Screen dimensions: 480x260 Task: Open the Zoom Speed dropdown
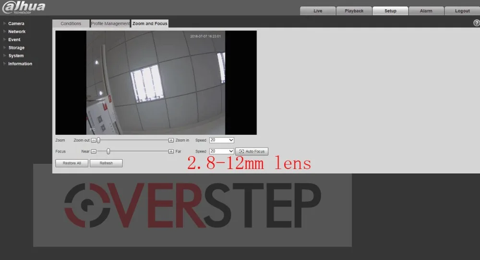[222, 140]
